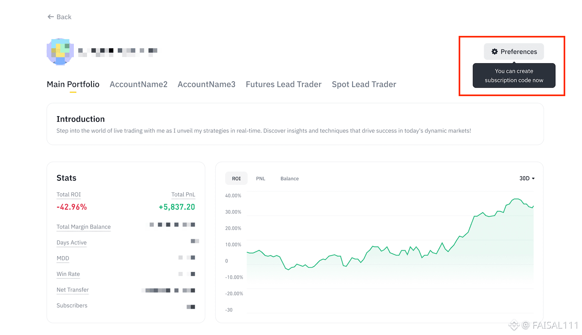The width and height of the screenshot is (582, 335).
Task: Select the Main Portfolio tab
Action: (73, 84)
